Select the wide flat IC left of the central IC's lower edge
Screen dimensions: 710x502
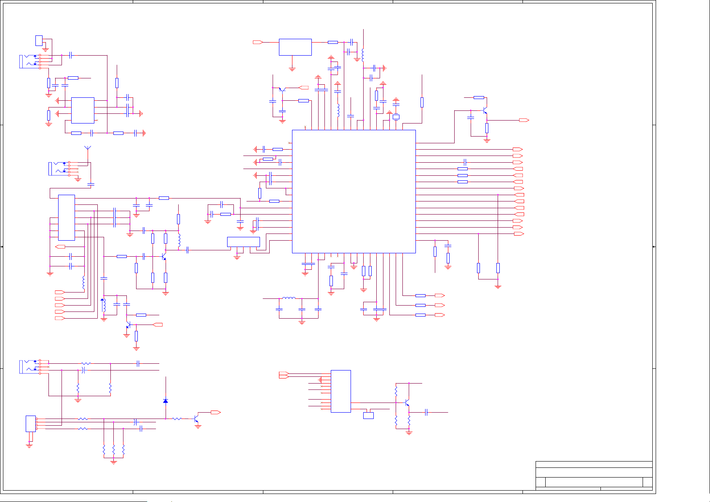[x=244, y=242]
